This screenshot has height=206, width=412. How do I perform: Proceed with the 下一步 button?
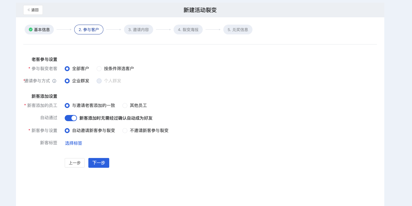99,163
